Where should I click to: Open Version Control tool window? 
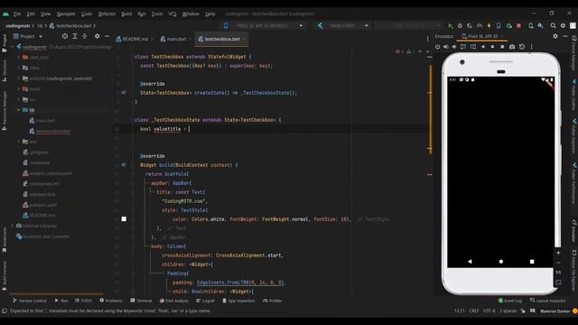tap(30, 301)
